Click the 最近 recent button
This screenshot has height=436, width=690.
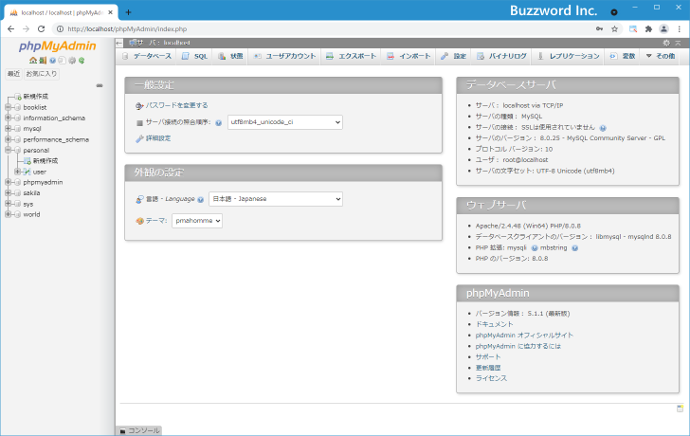pos(13,74)
